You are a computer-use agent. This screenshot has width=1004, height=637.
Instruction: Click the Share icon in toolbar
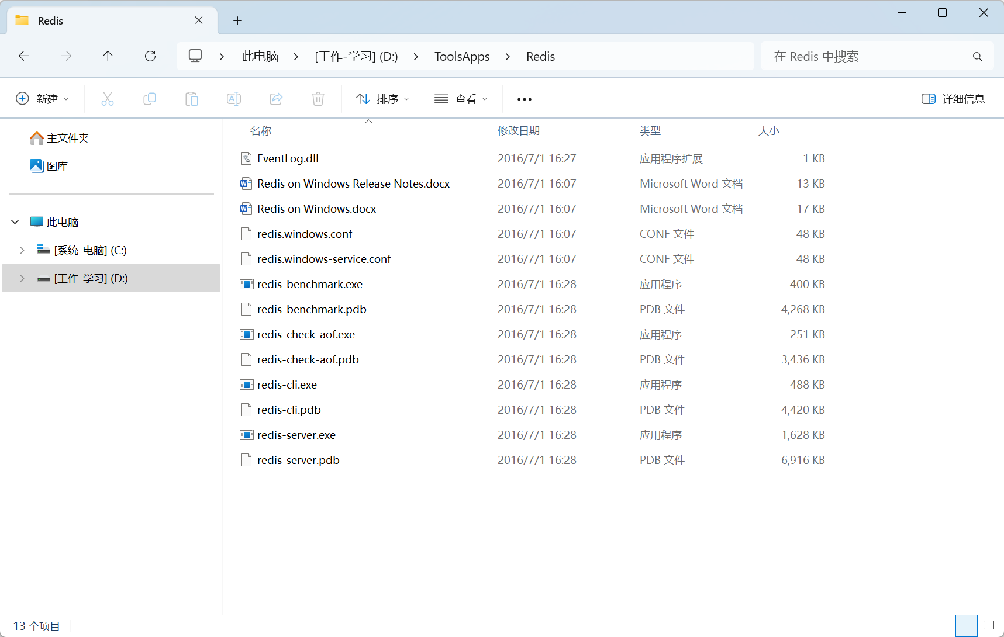click(x=276, y=99)
